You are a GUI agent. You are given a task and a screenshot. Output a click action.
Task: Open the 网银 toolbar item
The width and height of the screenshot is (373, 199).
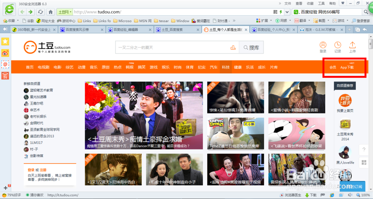pos(282,21)
